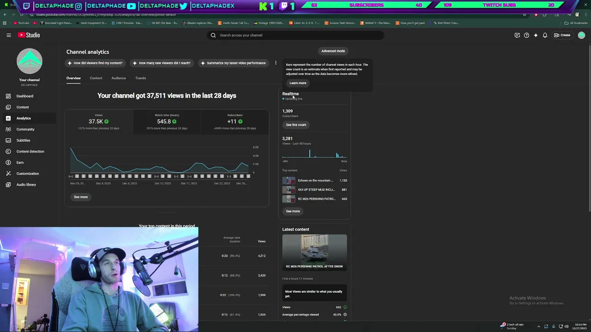
Task: Select the Subscribers metric card
Action: pos(235,122)
